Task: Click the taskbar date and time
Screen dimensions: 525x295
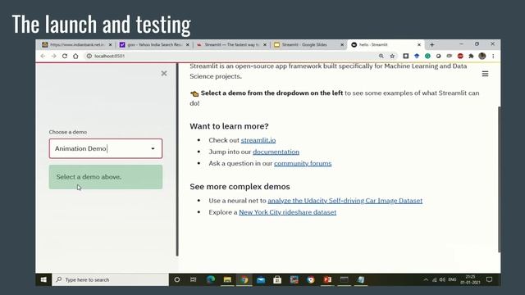Action: 470,279
